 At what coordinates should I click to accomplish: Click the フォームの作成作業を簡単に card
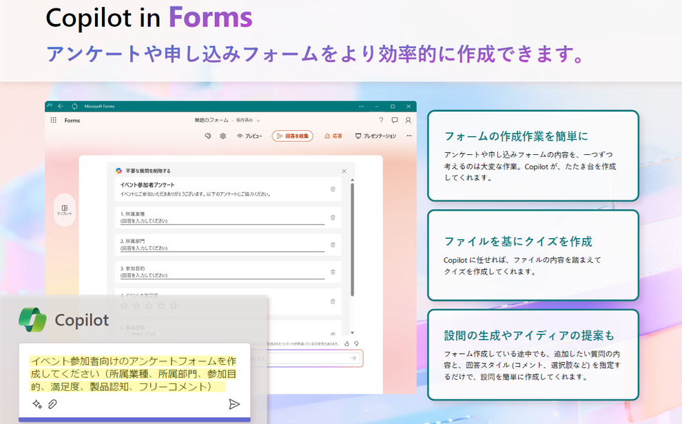[533, 156]
